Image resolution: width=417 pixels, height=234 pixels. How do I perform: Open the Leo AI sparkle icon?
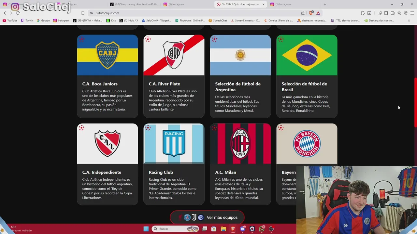point(399,13)
